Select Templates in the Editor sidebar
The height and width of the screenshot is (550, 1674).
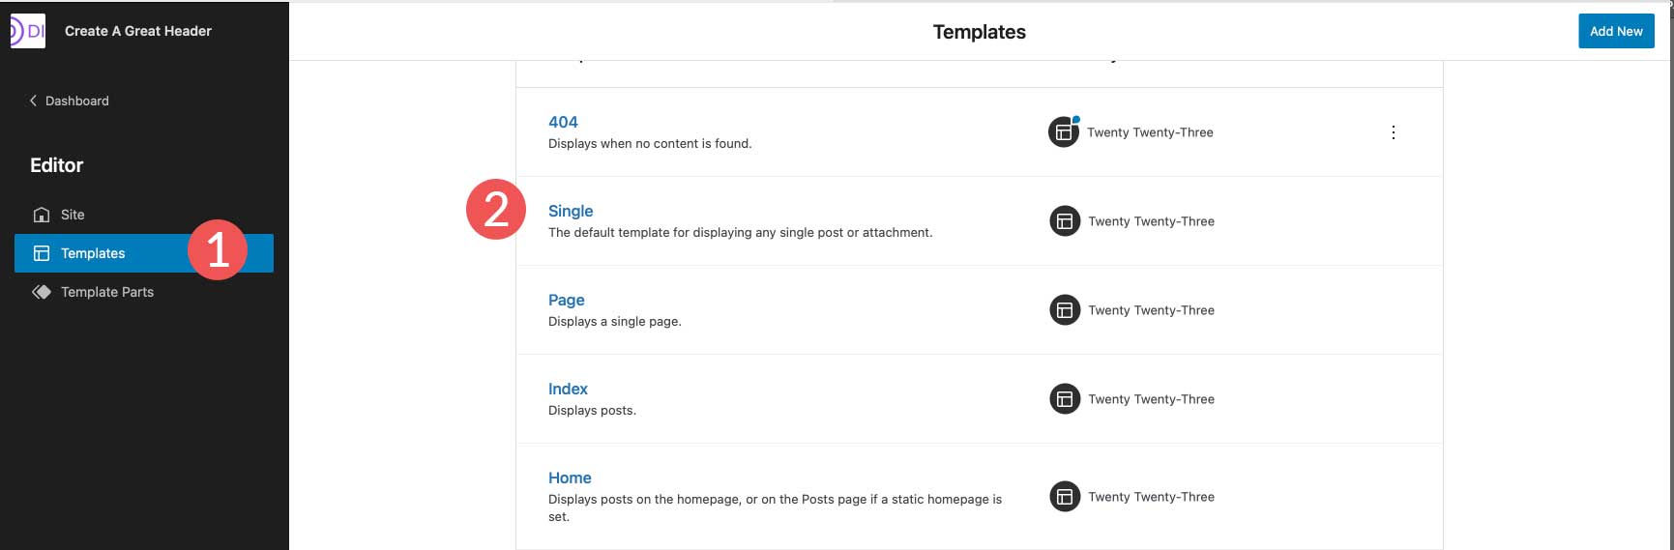(x=93, y=253)
